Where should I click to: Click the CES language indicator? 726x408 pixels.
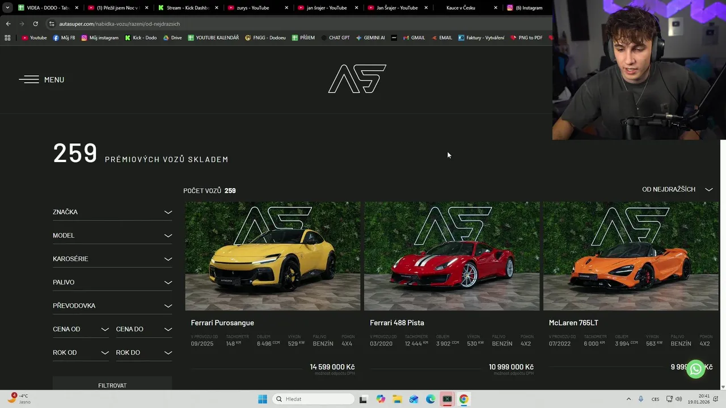coord(655,399)
